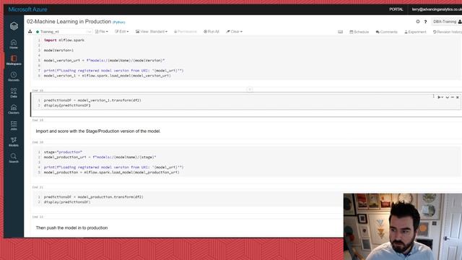Click the notebook hierarchy icon in toolbar

30,32
